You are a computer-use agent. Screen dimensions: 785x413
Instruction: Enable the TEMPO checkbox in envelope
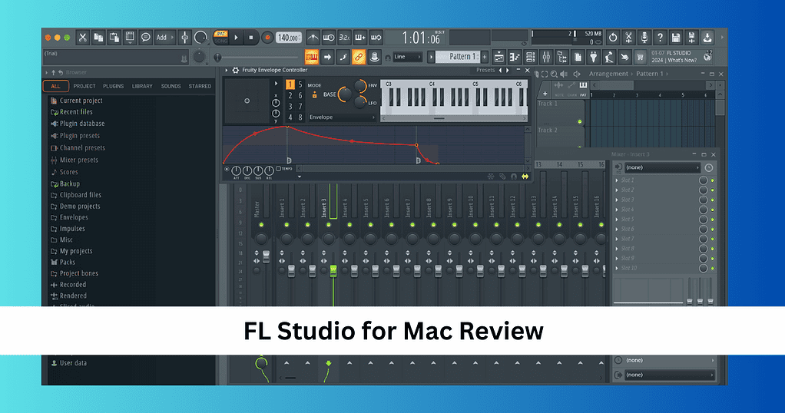[278, 169]
